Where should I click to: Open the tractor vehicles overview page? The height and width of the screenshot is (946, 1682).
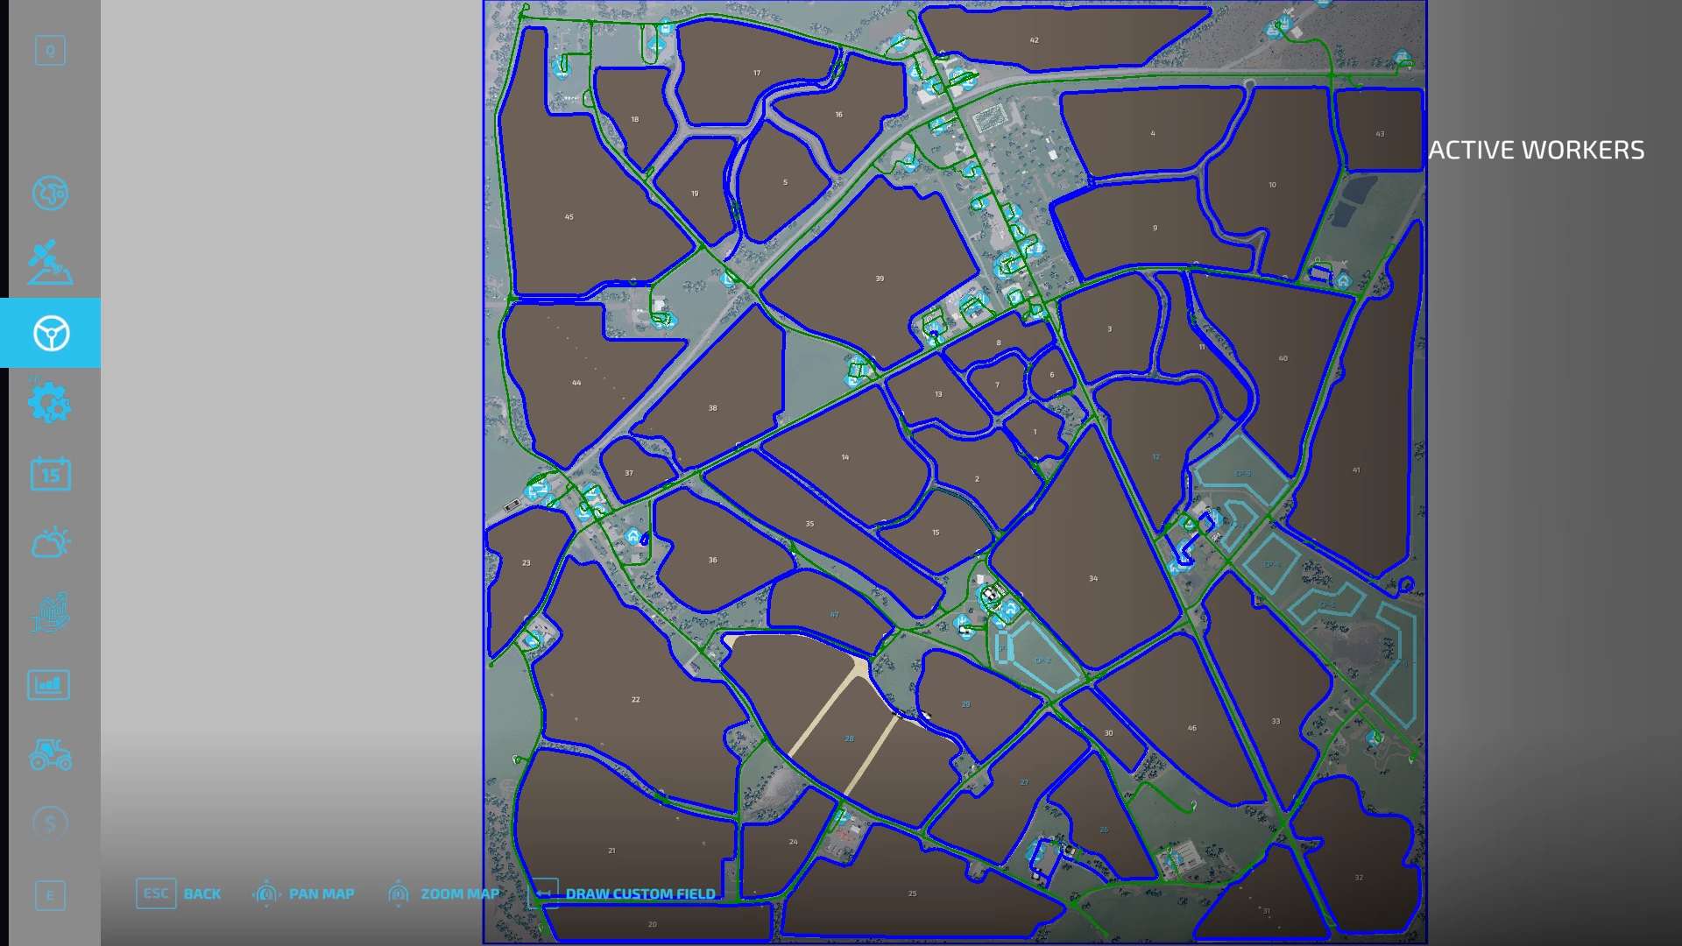point(50,754)
